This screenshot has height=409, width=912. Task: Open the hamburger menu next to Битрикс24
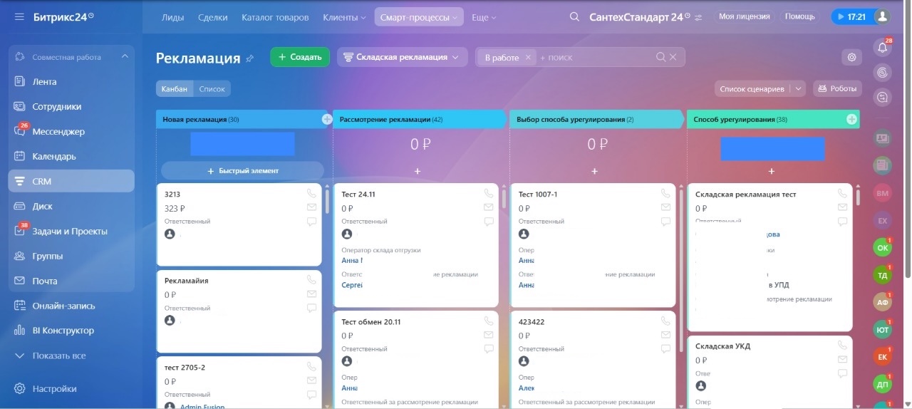[x=19, y=16]
